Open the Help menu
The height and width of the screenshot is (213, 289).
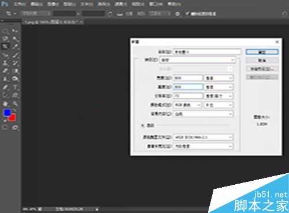(x=174, y=4)
